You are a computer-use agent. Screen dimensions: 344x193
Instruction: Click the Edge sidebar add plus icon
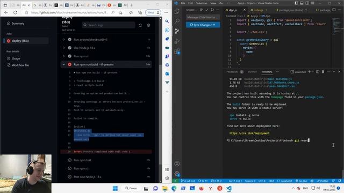pyautogui.click(x=167, y=92)
